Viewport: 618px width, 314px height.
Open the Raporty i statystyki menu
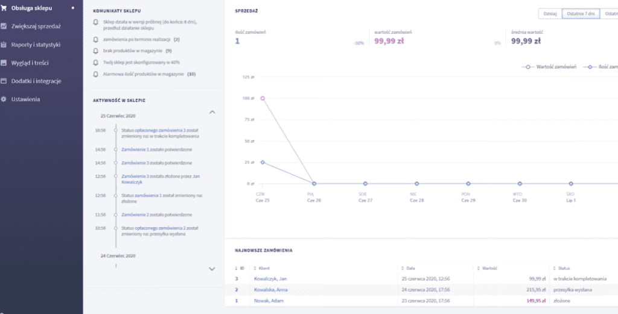tap(36, 45)
